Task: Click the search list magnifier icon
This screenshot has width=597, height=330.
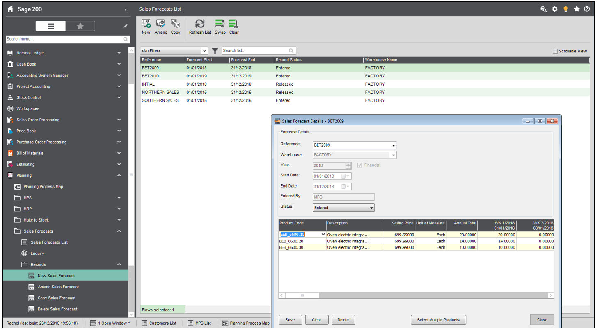Action: [291, 51]
